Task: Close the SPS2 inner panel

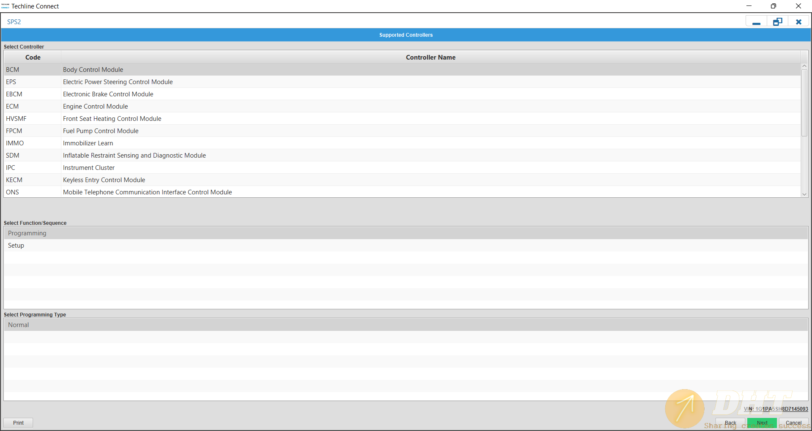Action: [798, 22]
